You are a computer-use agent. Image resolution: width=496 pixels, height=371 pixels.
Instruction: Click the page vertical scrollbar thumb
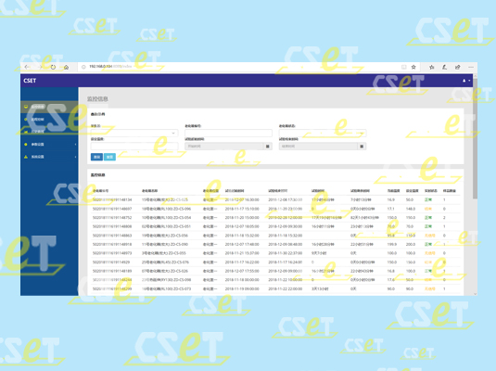[475, 139]
